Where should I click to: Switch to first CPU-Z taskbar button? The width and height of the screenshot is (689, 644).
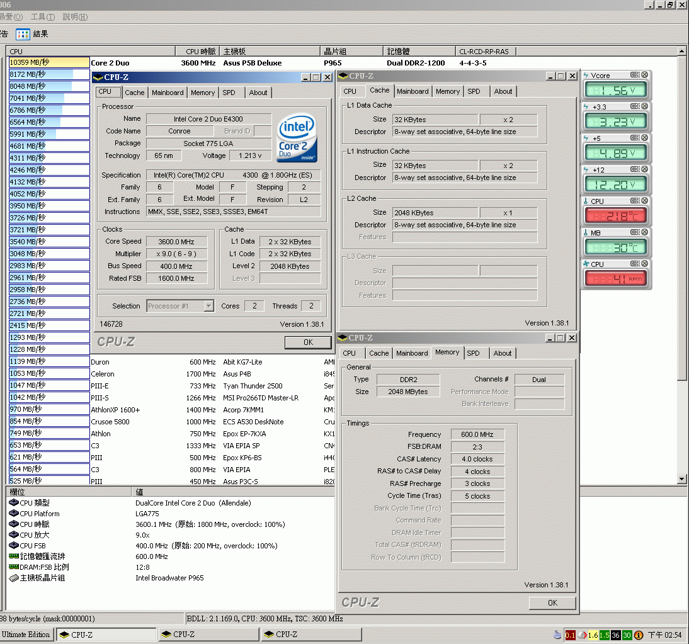[106, 635]
